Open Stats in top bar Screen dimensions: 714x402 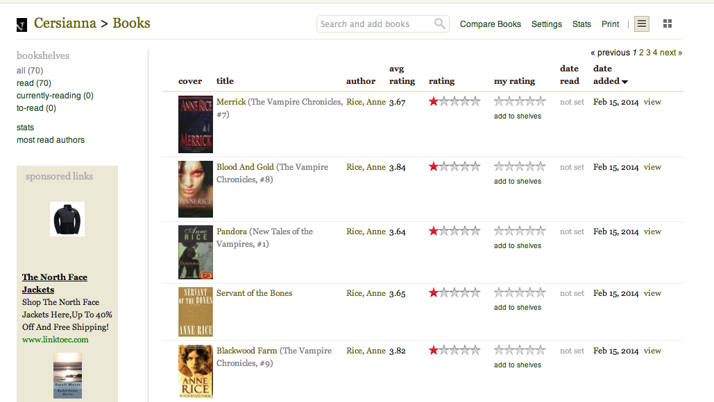click(581, 24)
